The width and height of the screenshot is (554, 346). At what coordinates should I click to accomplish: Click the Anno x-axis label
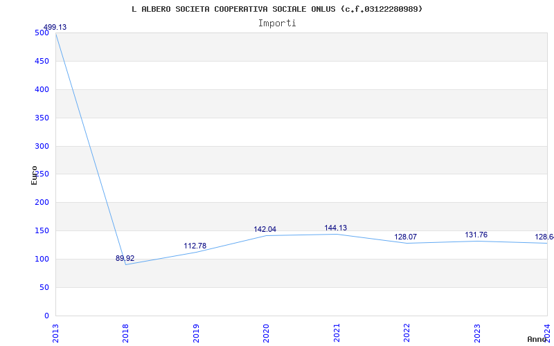tap(538, 339)
